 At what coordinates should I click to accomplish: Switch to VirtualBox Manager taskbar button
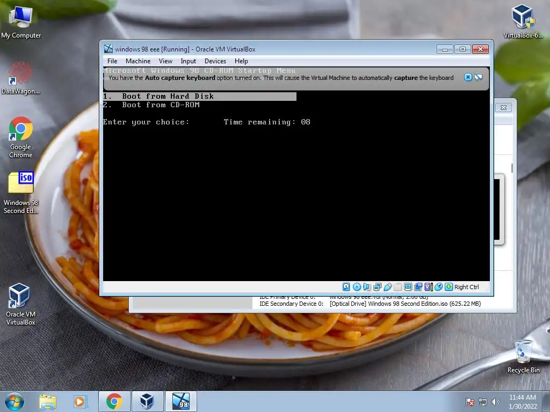point(147,401)
